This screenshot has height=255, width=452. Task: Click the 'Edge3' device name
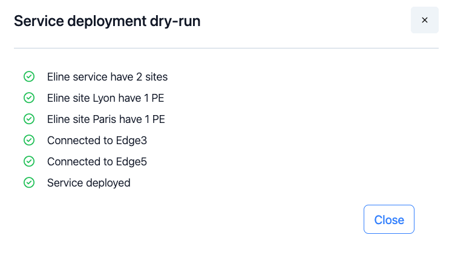click(133, 141)
